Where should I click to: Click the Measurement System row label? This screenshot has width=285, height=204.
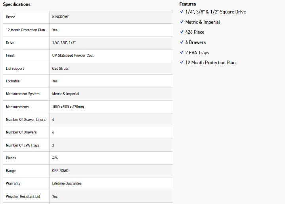[23, 94]
